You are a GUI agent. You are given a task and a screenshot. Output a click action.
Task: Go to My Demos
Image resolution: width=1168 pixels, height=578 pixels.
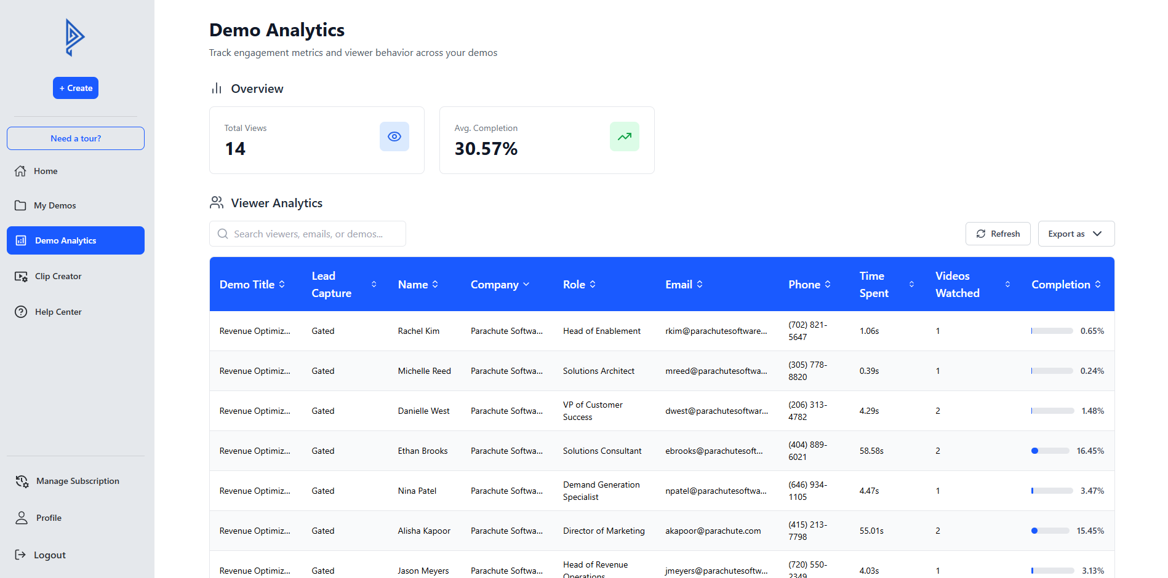point(76,205)
